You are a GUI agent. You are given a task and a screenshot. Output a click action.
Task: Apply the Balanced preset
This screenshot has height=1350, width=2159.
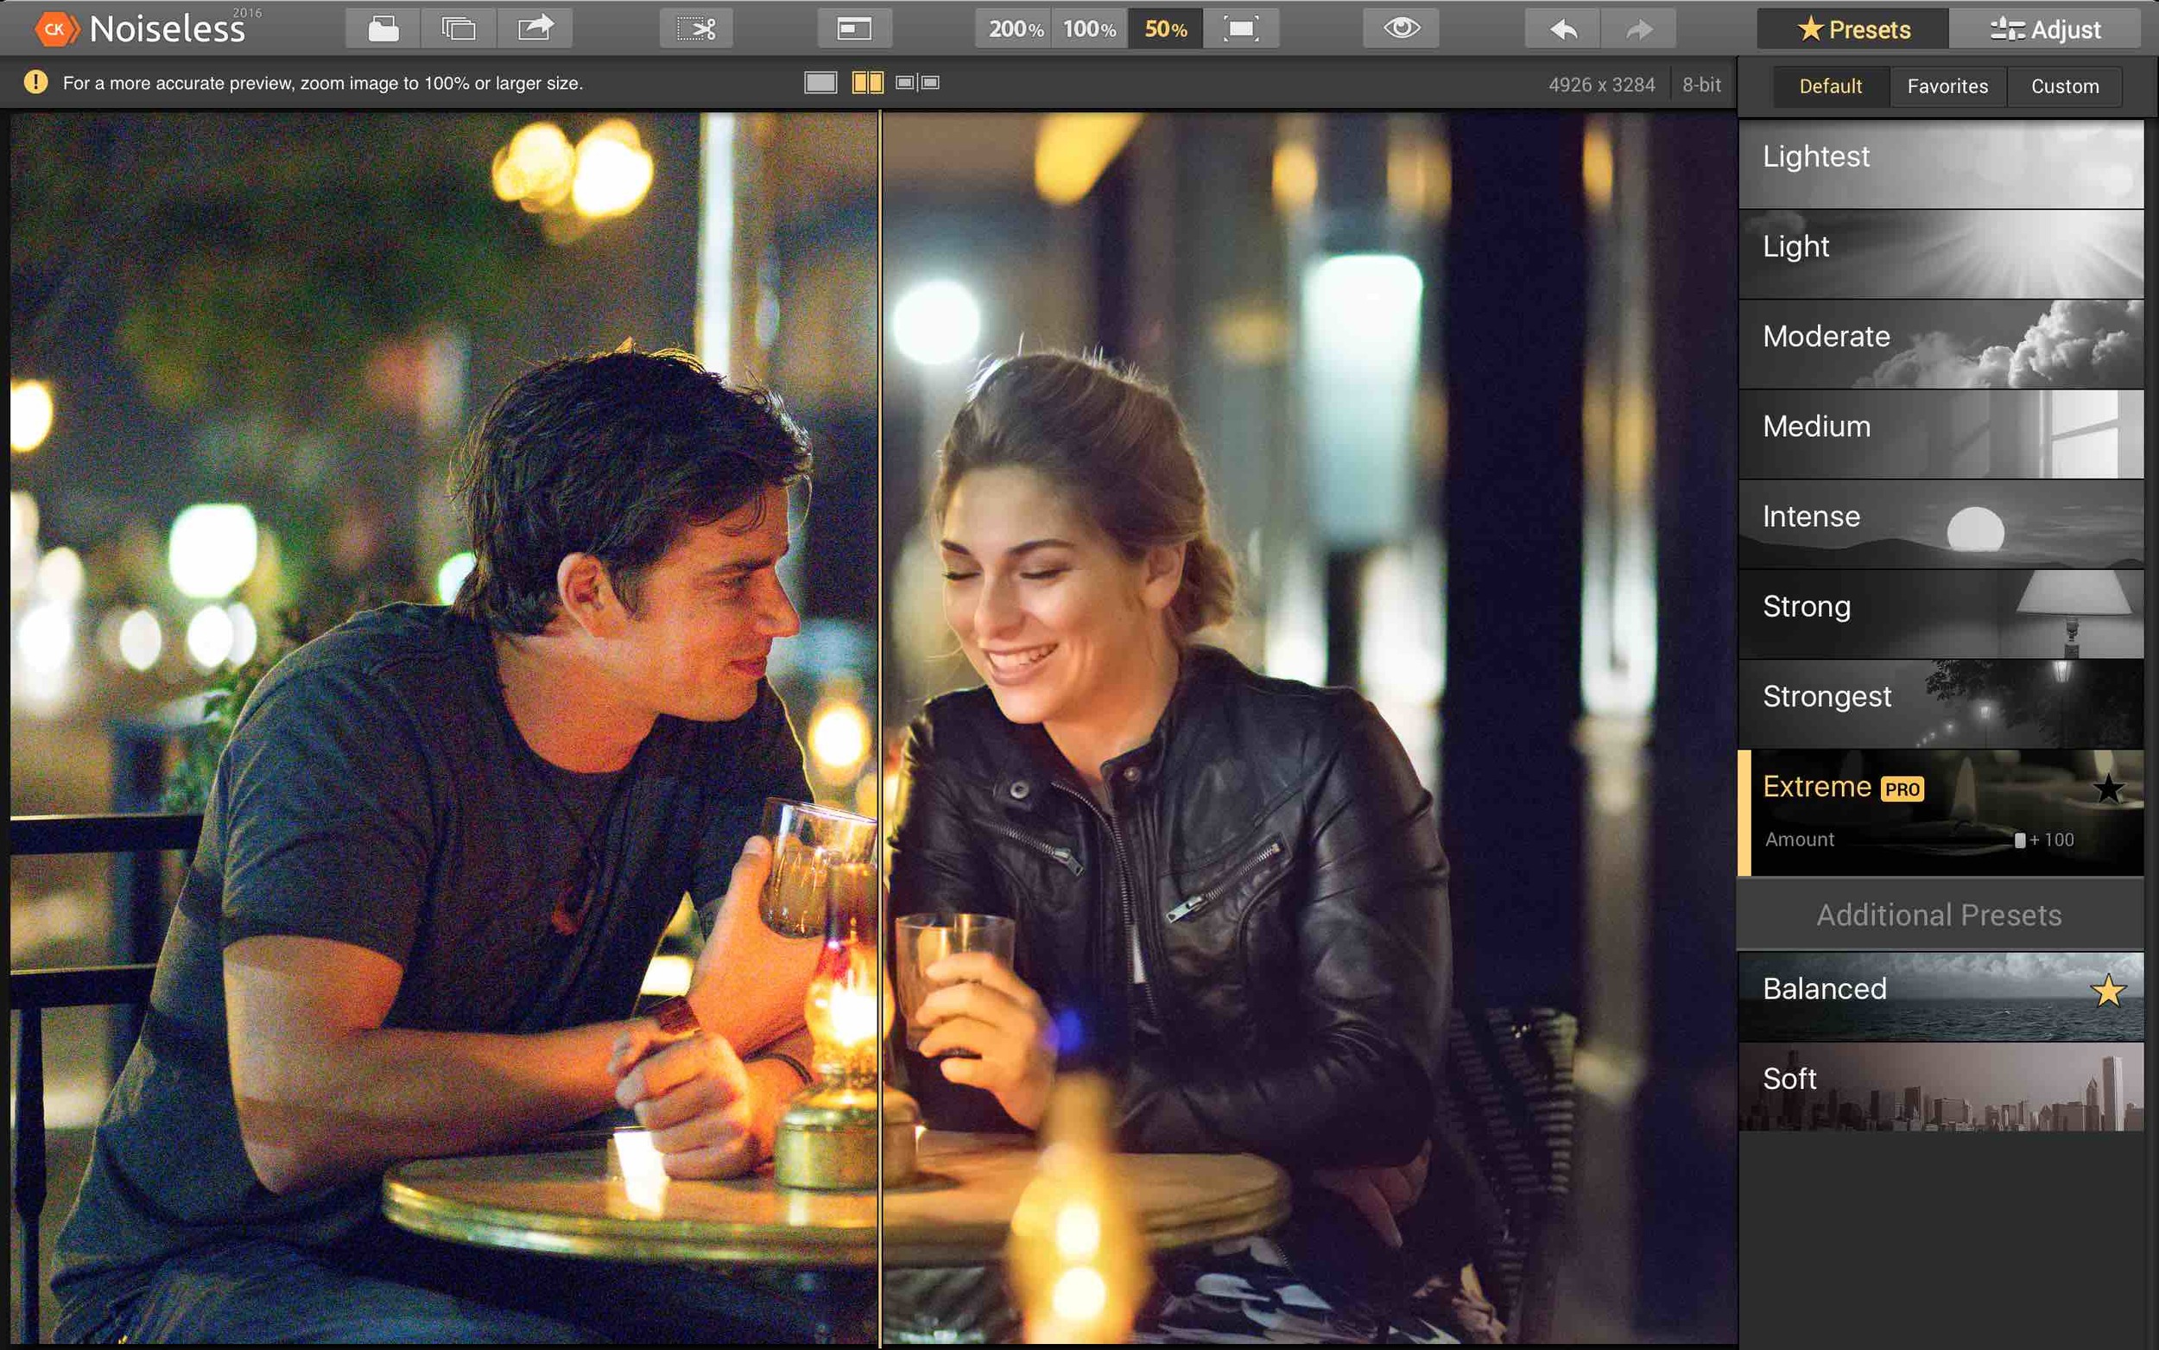tap(1941, 997)
